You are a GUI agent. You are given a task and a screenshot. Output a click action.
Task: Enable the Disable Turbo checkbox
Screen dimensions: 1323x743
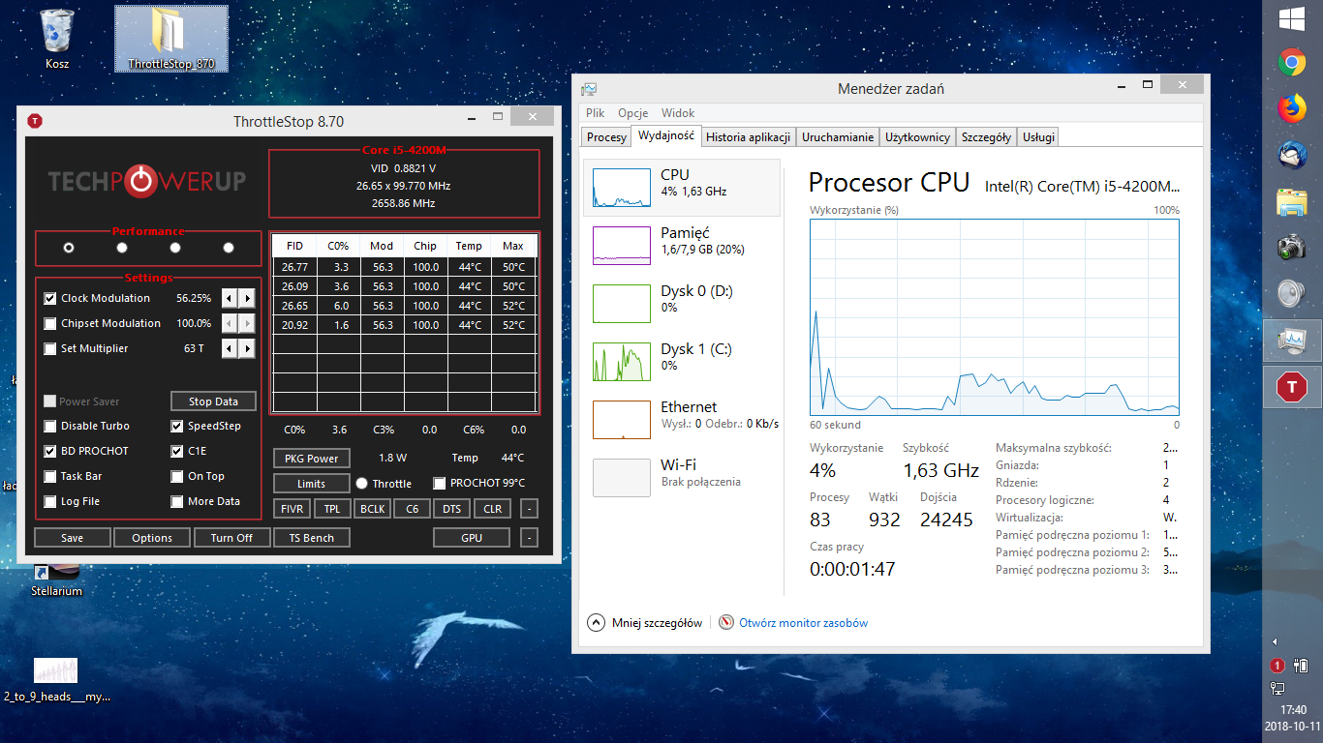click(x=50, y=426)
